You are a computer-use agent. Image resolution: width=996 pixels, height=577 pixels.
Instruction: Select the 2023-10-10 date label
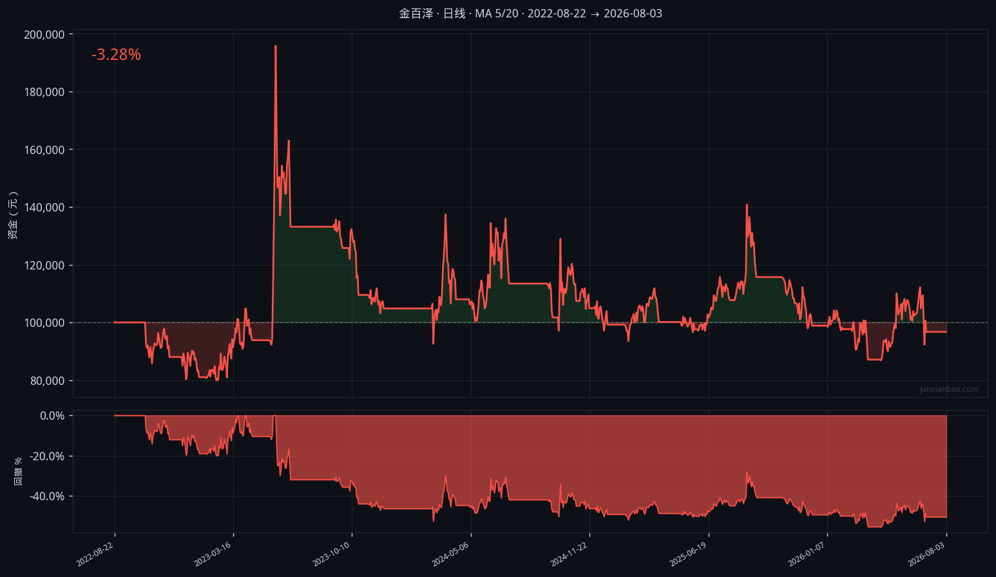coord(331,554)
